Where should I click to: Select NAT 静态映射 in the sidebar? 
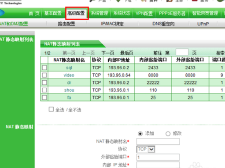[x=19, y=127]
